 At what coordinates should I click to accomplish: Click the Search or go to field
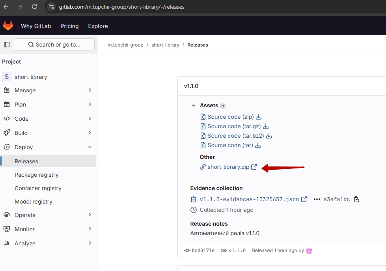coord(54,45)
